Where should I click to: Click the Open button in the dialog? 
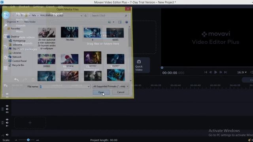(x=101, y=92)
